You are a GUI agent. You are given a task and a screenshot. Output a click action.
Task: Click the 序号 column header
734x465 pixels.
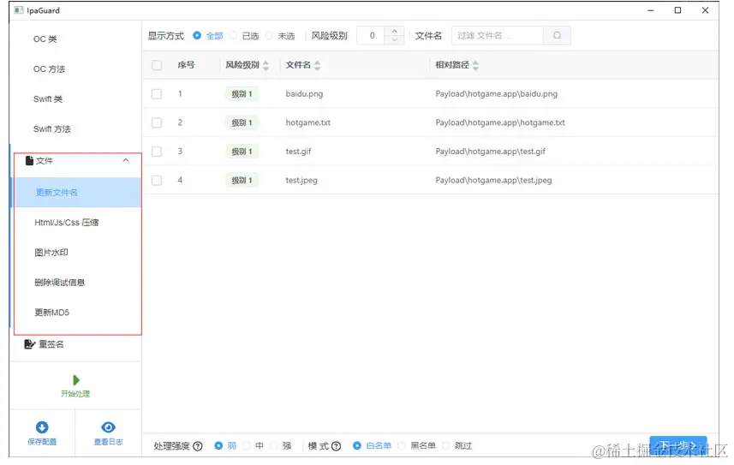tap(186, 65)
